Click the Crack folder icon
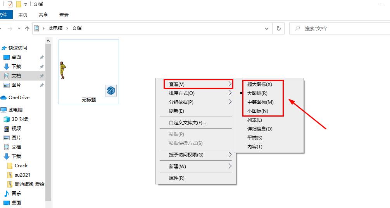Screen dimensions: 390x208 10,166
